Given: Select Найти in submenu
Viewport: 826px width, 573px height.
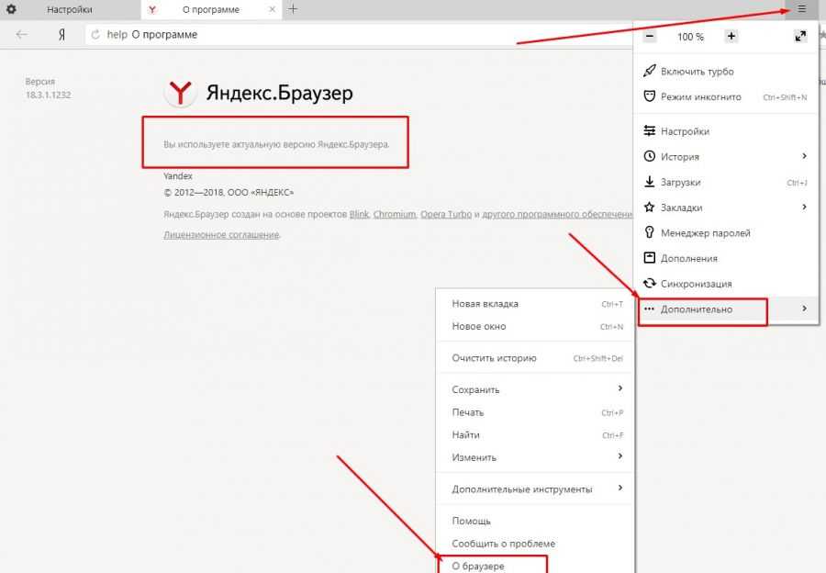Looking at the screenshot, I should click(536, 435).
